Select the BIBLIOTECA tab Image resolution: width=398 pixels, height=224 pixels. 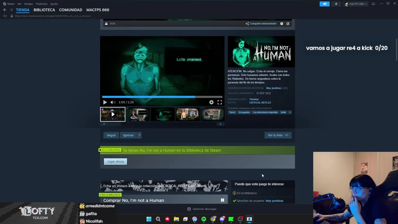click(44, 10)
